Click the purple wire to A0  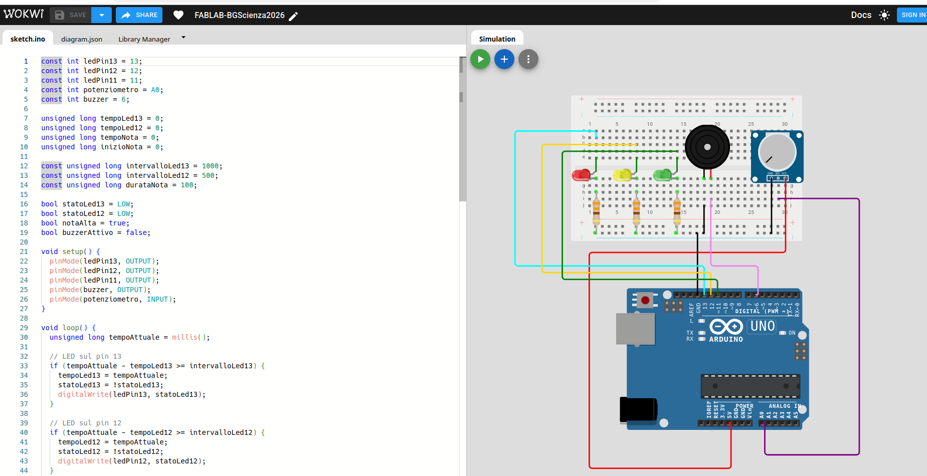859,326
